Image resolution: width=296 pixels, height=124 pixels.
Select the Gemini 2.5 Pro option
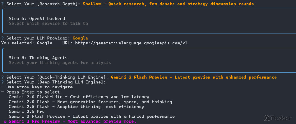click(x=27, y=112)
